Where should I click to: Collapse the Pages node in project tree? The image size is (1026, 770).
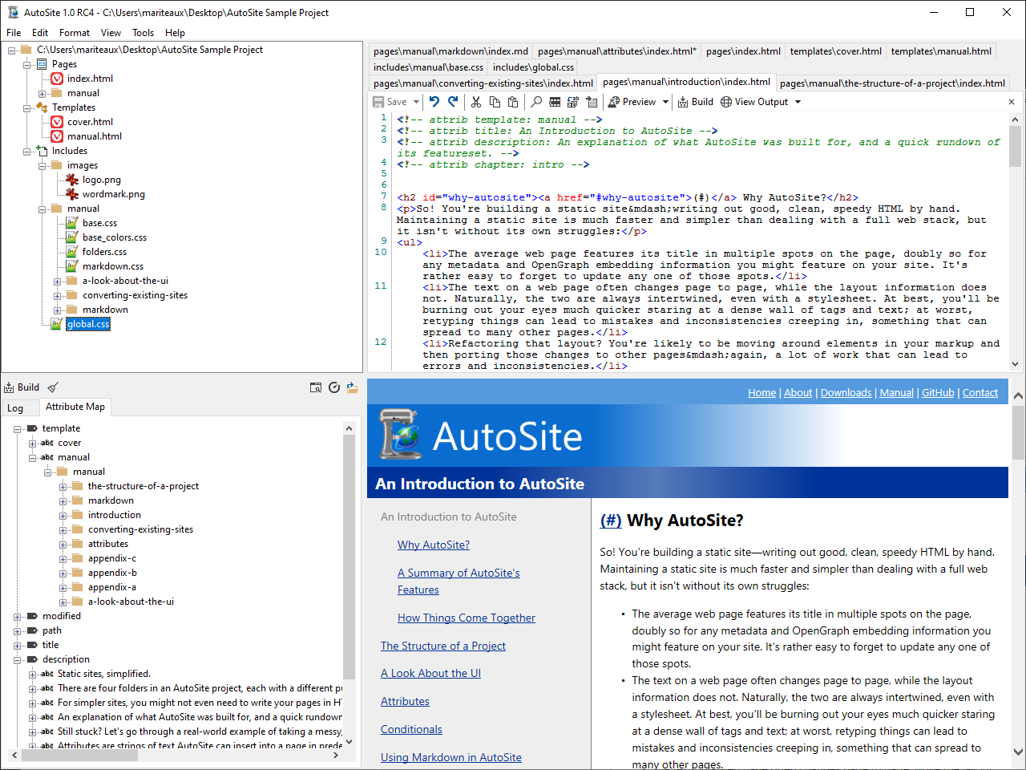[27, 64]
